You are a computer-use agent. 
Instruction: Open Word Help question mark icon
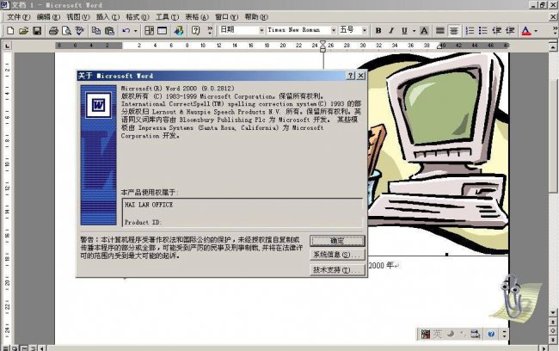click(195, 31)
